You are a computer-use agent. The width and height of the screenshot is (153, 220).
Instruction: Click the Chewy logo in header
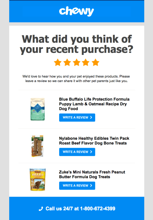(x=76, y=11)
